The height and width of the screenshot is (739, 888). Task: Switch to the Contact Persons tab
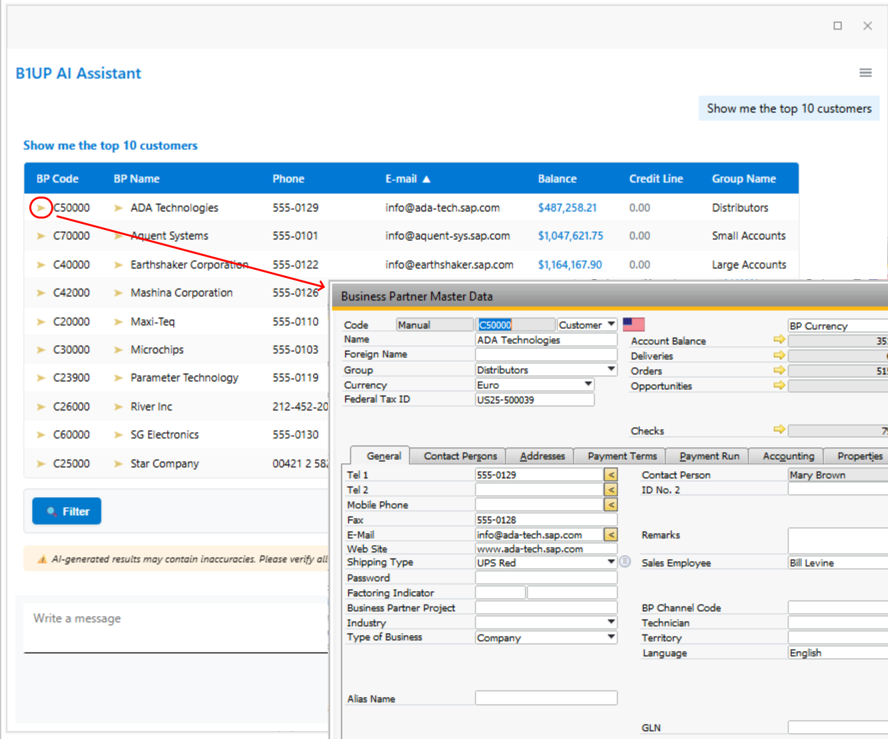click(x=460, y=456)
